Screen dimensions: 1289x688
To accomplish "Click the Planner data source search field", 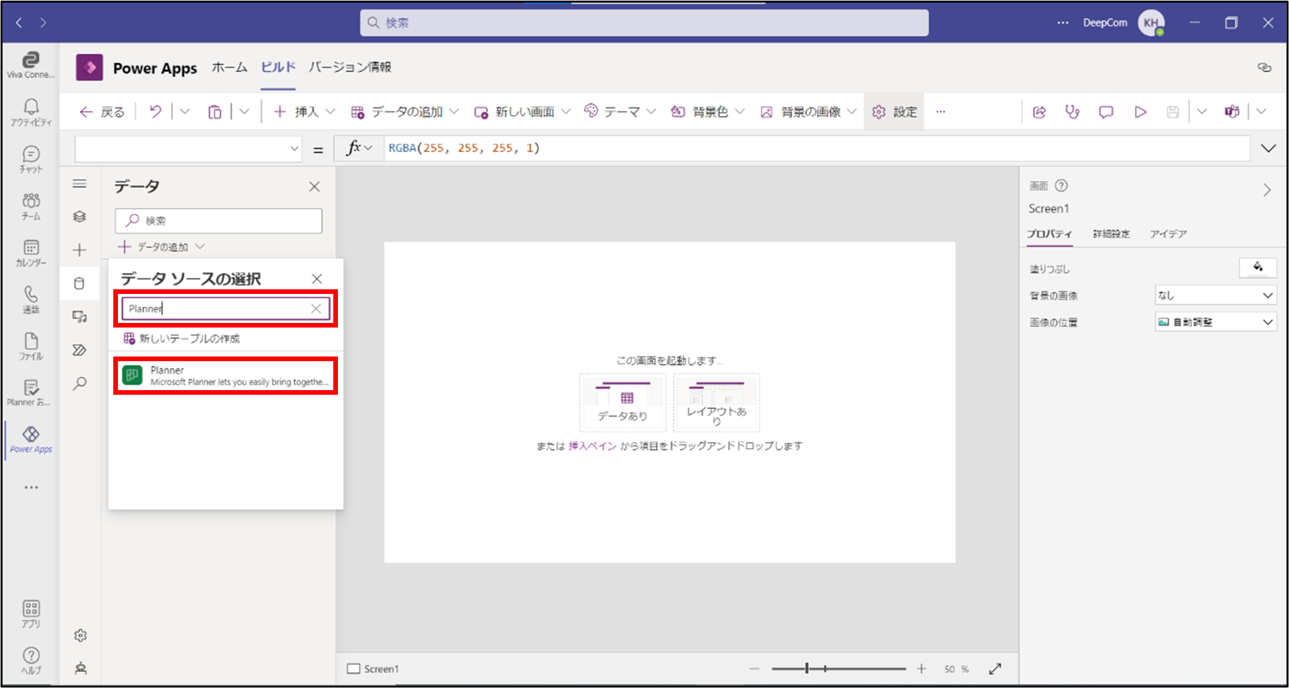I will pyautogui.click(x=226, y=308).
